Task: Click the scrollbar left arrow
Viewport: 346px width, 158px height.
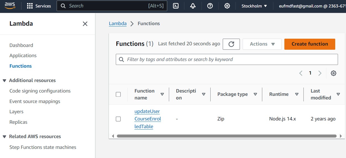Action: tap(113, 136)
